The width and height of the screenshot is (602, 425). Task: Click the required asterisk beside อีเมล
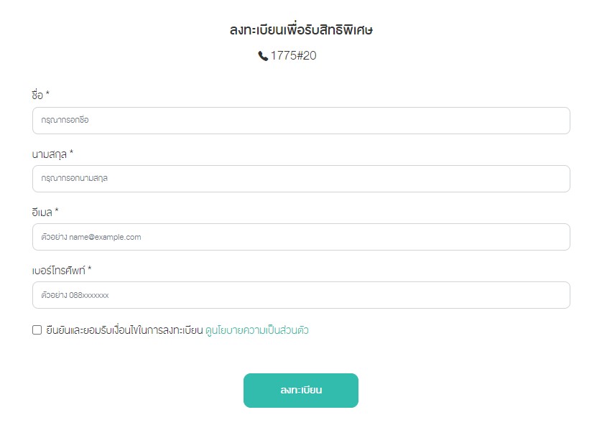pos(57,210)
